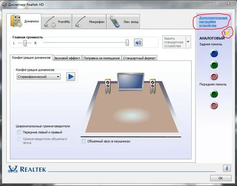This screenshot has width=237, height=186.
Task: Enable Объемный звук в наушниках checkbox
Action: [84, 141]
